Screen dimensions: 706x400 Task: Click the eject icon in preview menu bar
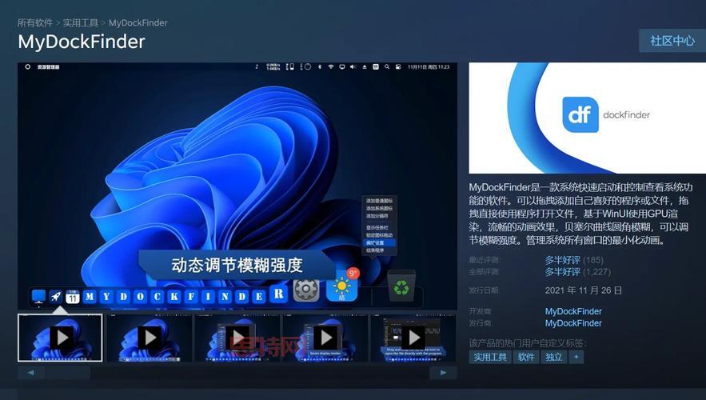click(x=365, y=66)
